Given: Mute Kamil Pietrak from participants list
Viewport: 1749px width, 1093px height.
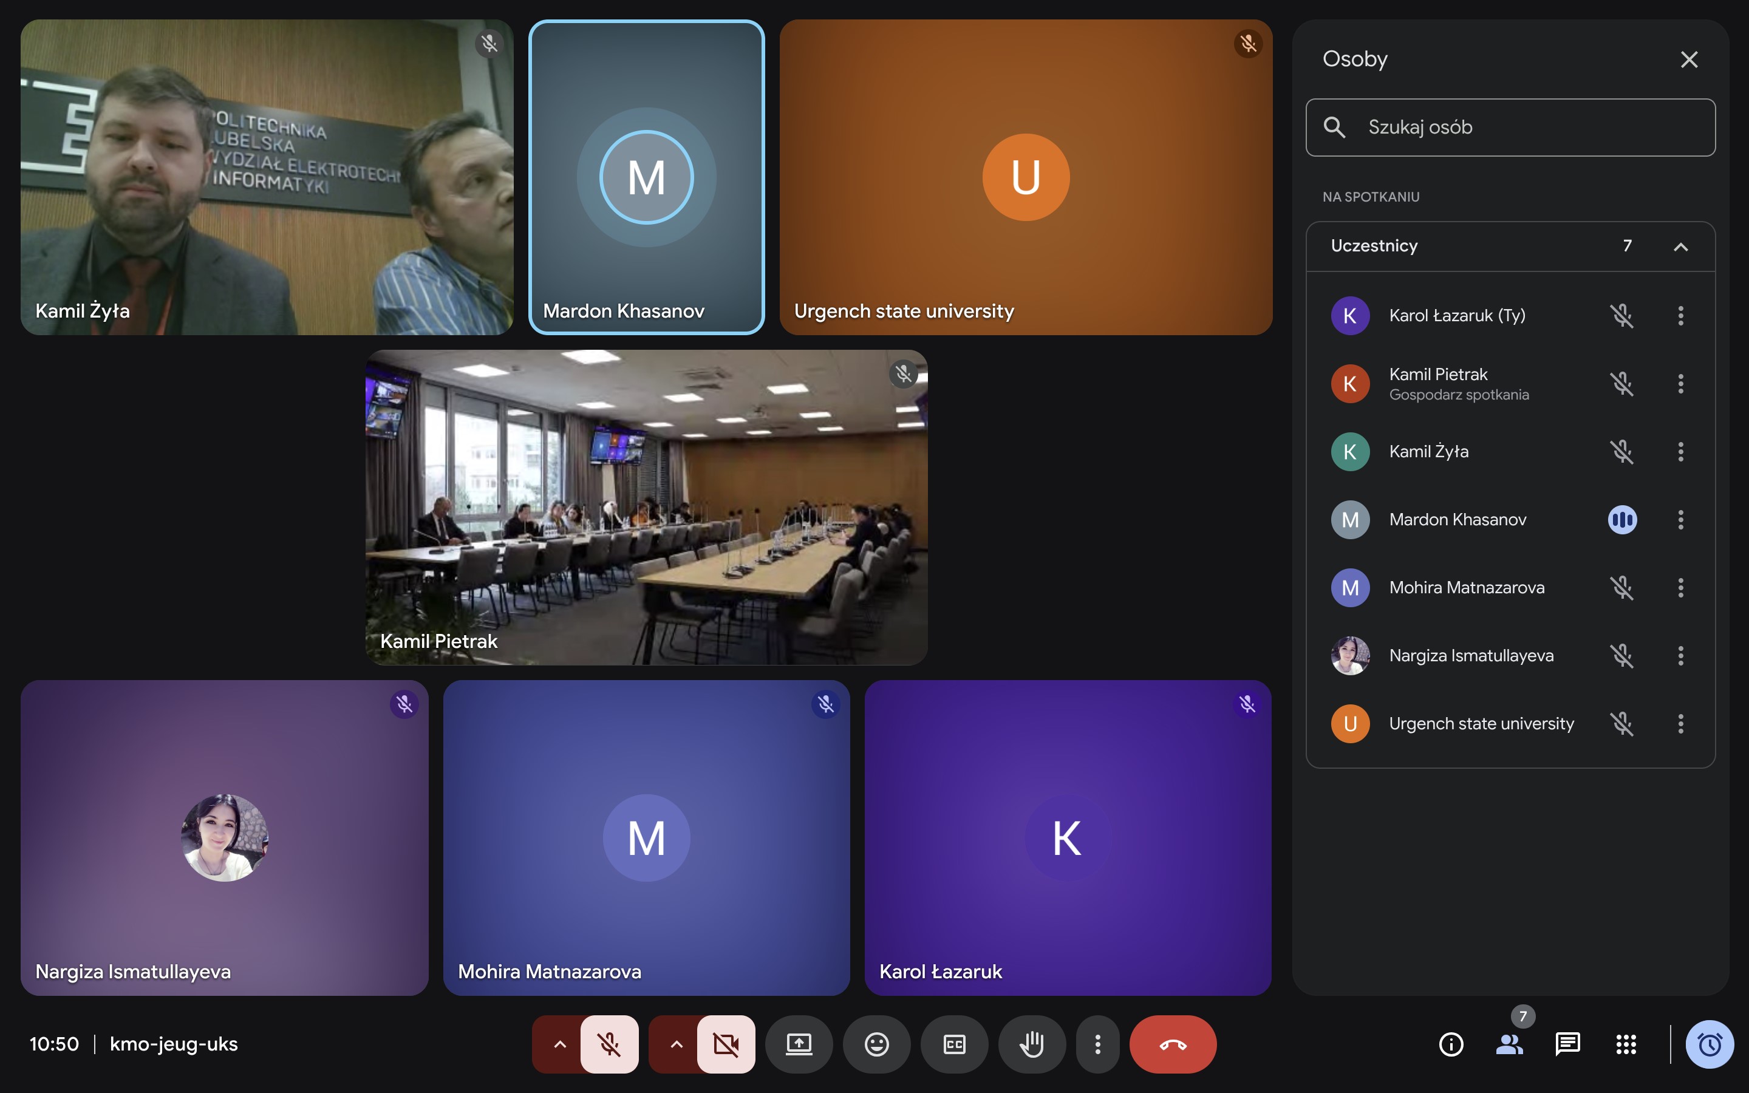Looking at the screenshot, I should [1622, 384].
